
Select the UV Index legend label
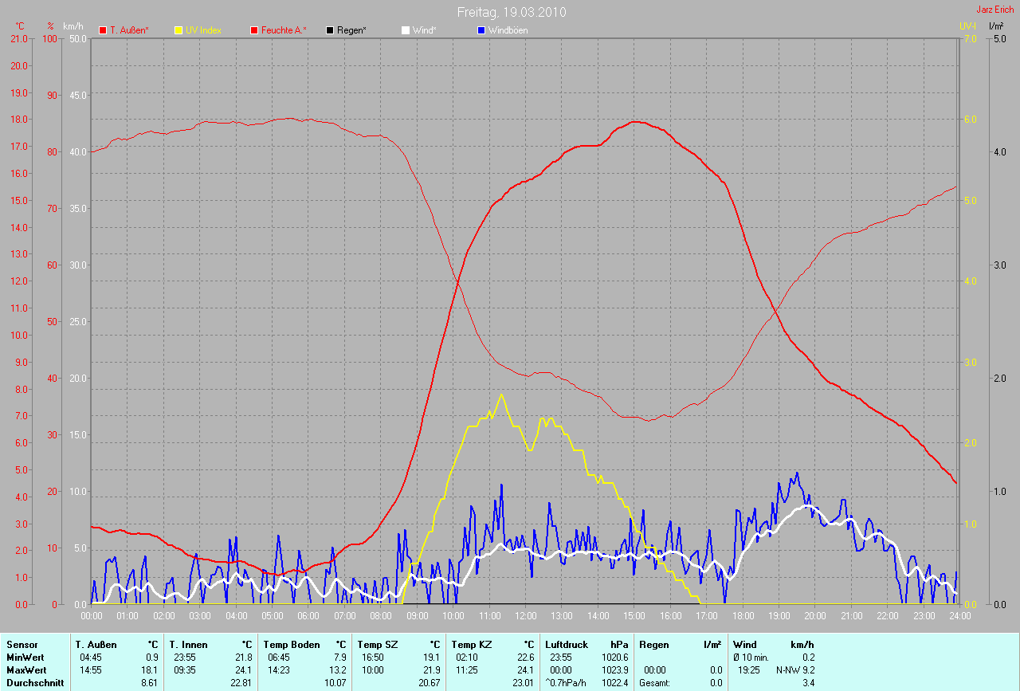coord(203,30)
